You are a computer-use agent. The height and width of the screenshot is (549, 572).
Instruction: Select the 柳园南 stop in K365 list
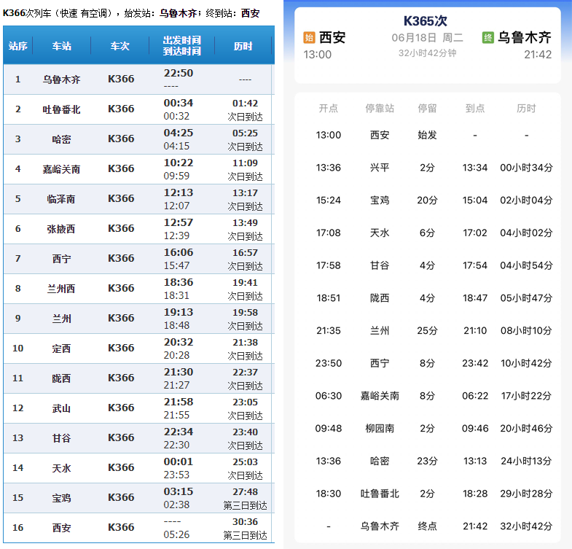coord(380,429)
